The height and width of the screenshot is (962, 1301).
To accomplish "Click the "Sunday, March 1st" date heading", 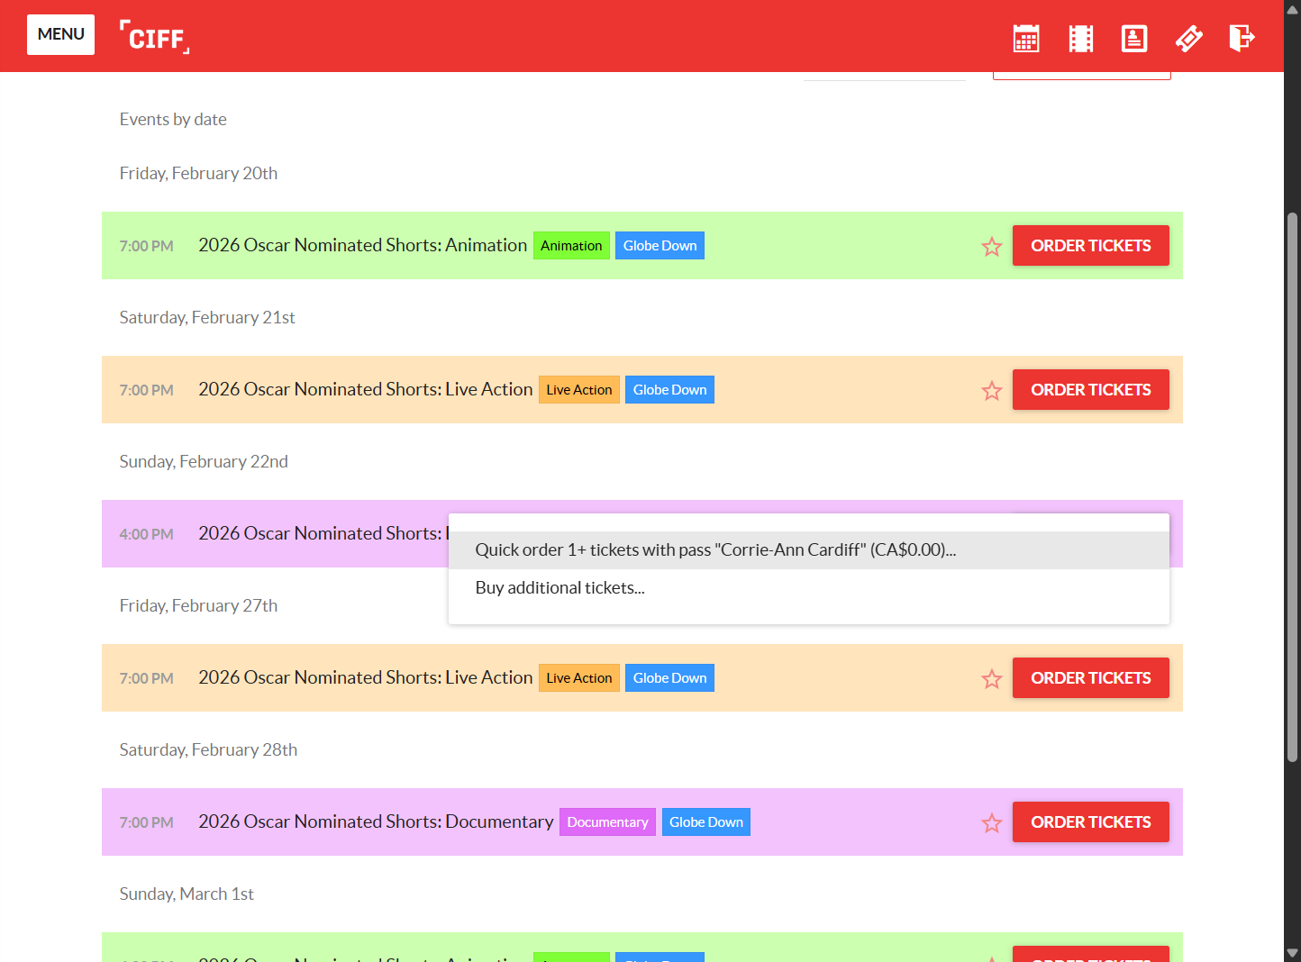I will pyautogui.click(x=187, y=894).
